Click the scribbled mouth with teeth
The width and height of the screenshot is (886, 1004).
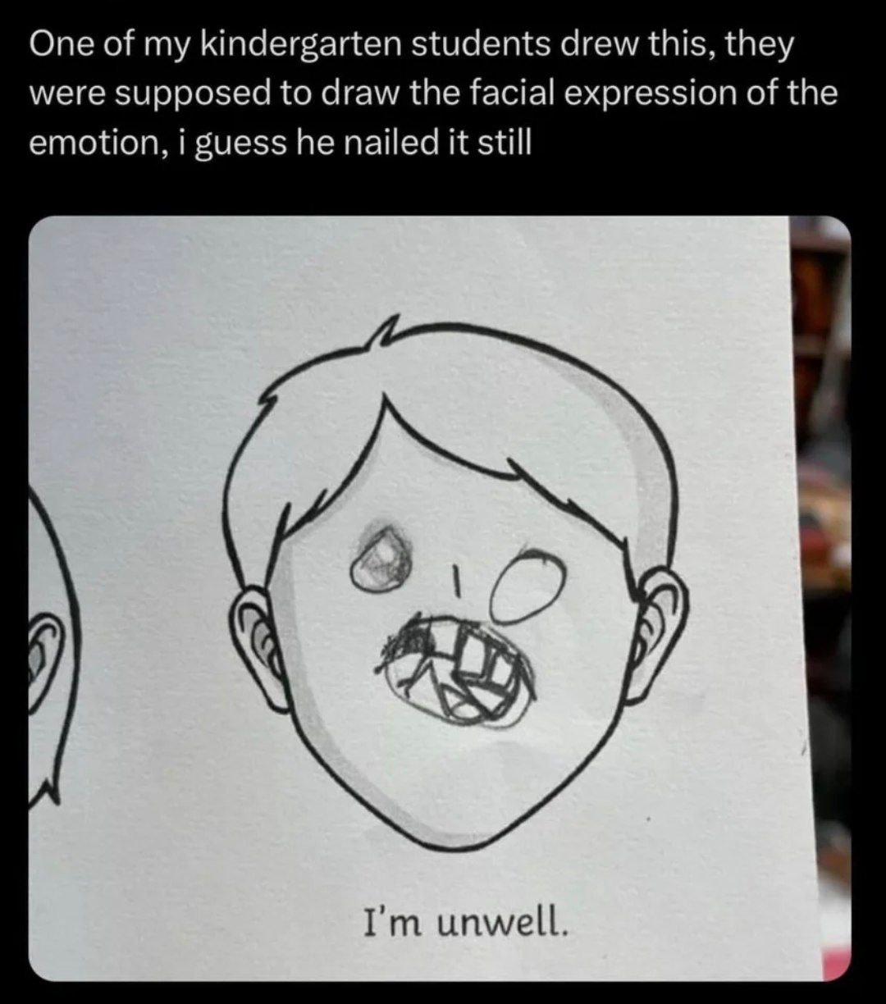click(457, 673)
